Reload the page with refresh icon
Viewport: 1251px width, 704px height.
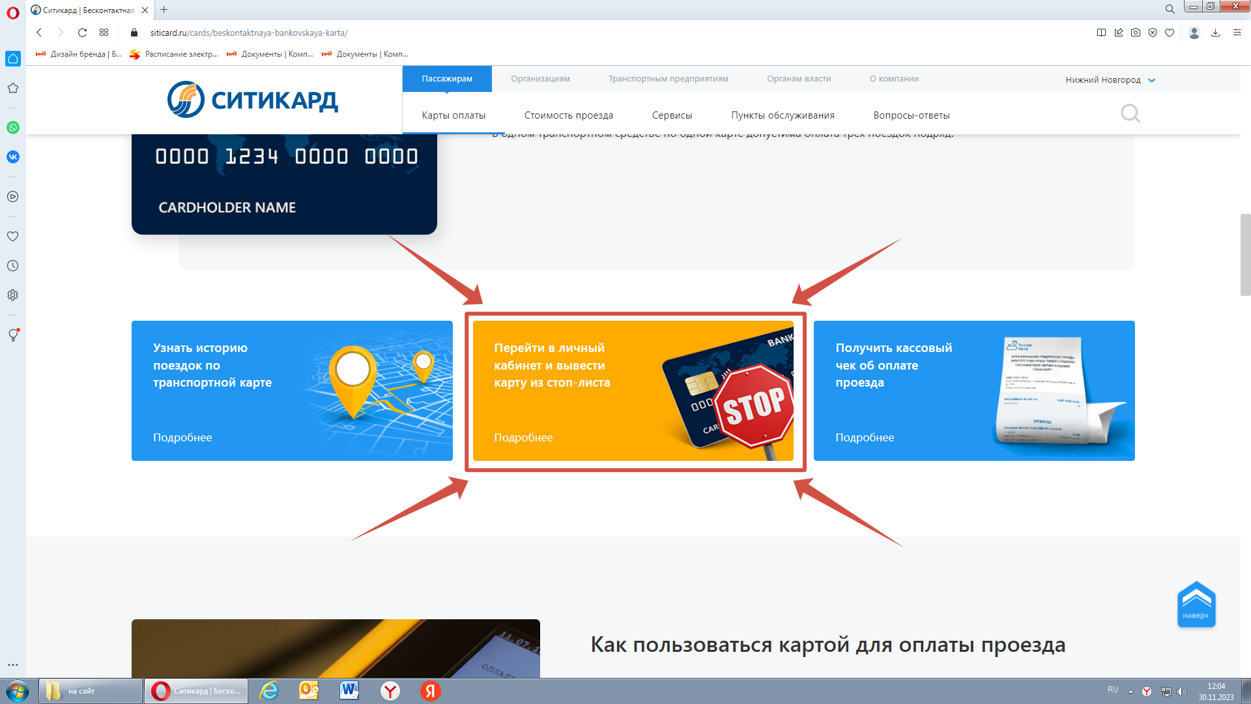(x=82, y=33)
